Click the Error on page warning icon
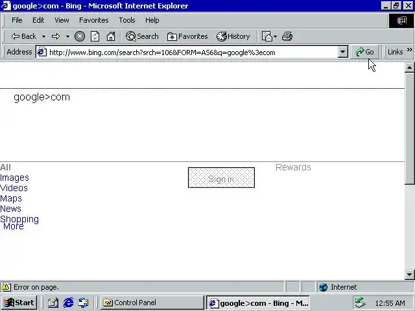The image size is (415, 311). tap(6, 287)
